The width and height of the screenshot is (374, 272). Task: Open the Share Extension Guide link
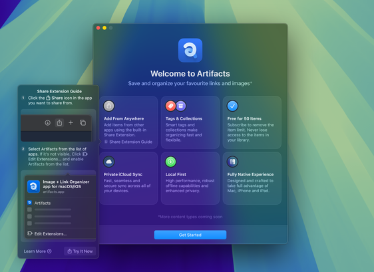click(x=130, y=142)
